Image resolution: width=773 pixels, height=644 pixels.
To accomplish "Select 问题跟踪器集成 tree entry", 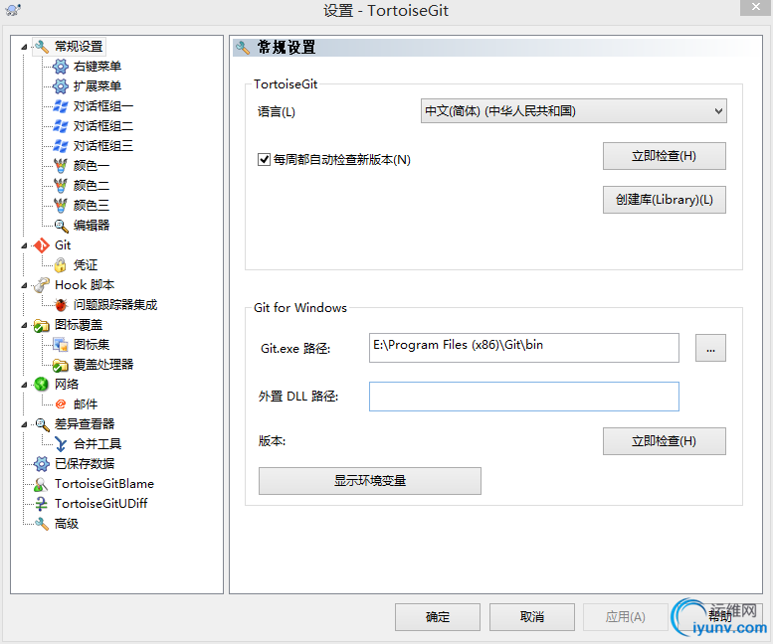I will [114, 305].
